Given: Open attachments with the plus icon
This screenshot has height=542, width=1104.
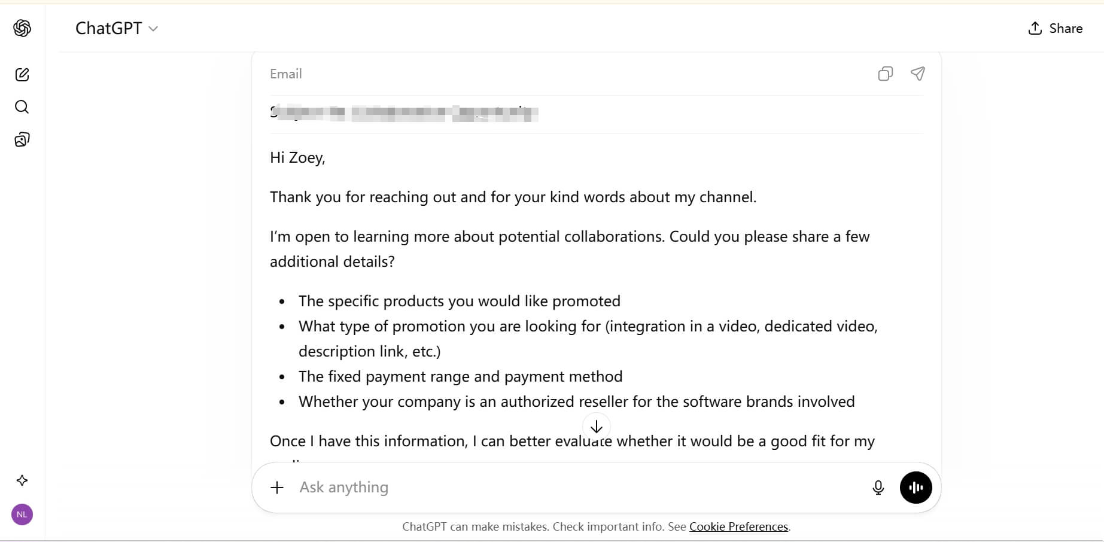Looking at the screenshot, I should pyautogui.click(x=277, y=488).
